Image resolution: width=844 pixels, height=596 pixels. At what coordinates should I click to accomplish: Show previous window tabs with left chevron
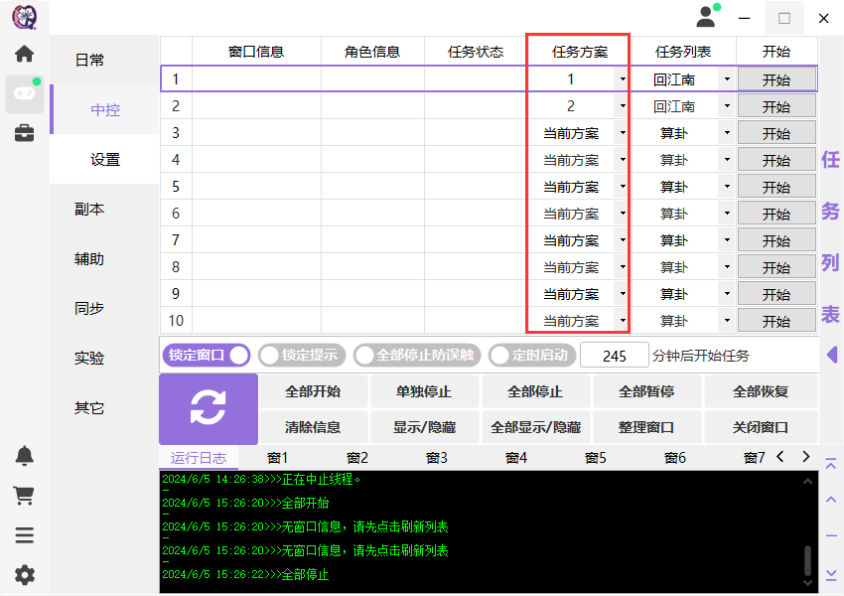[779, 457]
